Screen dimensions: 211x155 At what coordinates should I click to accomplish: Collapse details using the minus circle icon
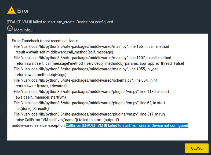(x=10, y=28)
